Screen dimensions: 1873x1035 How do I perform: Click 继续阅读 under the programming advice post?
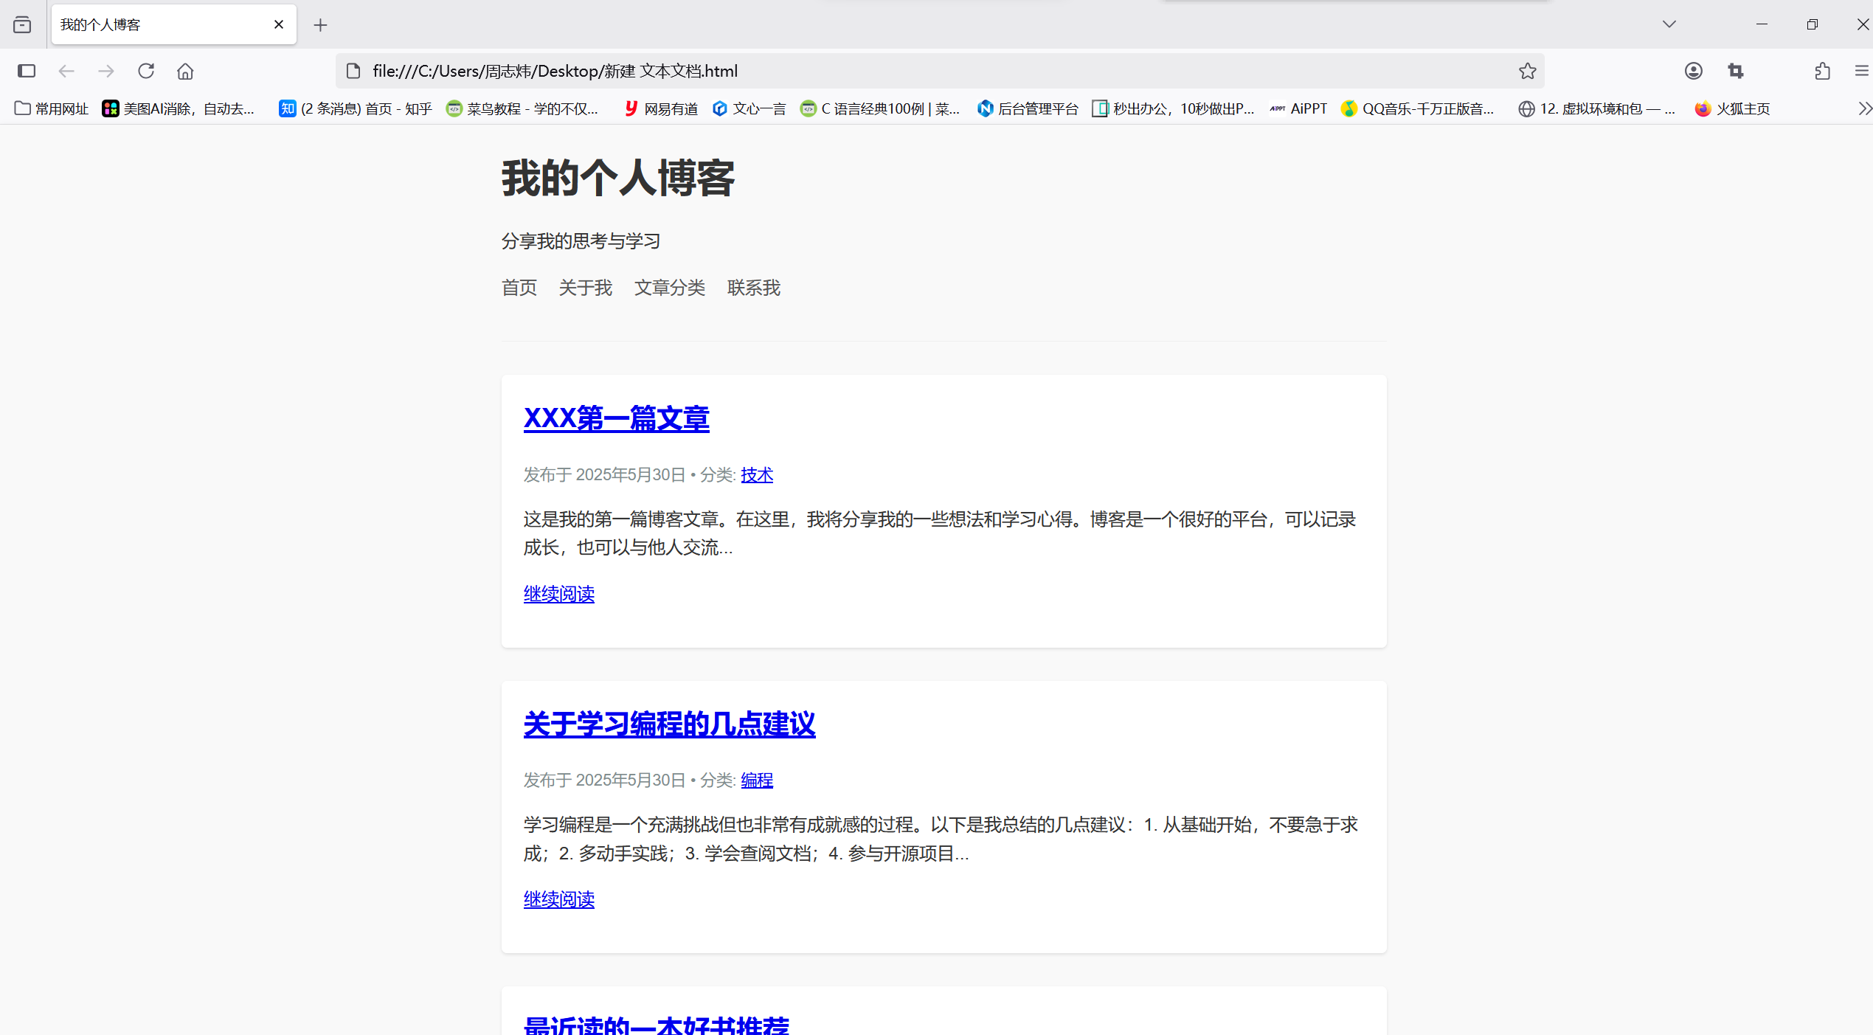[558, 899]
